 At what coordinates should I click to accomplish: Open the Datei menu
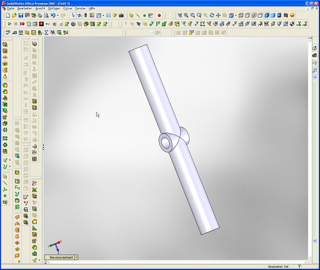coord(11,8)
